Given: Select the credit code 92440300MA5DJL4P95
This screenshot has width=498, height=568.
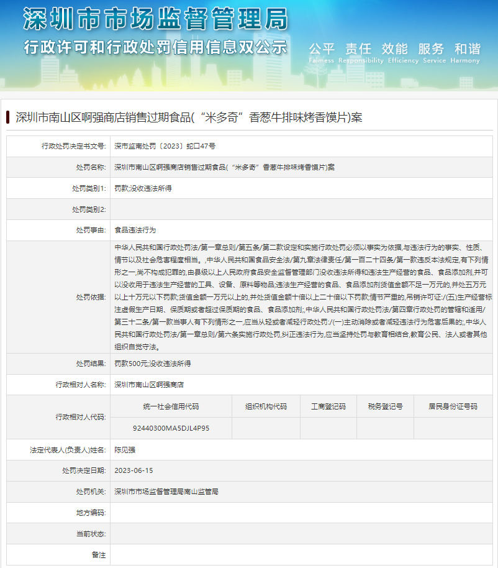Looking at the screenshot, I should click(x=171, y=428).
